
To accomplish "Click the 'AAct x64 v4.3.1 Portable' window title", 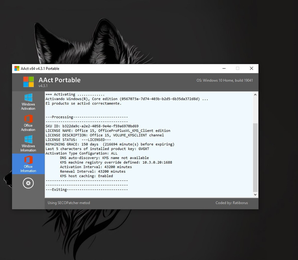I will coord(40,69).
